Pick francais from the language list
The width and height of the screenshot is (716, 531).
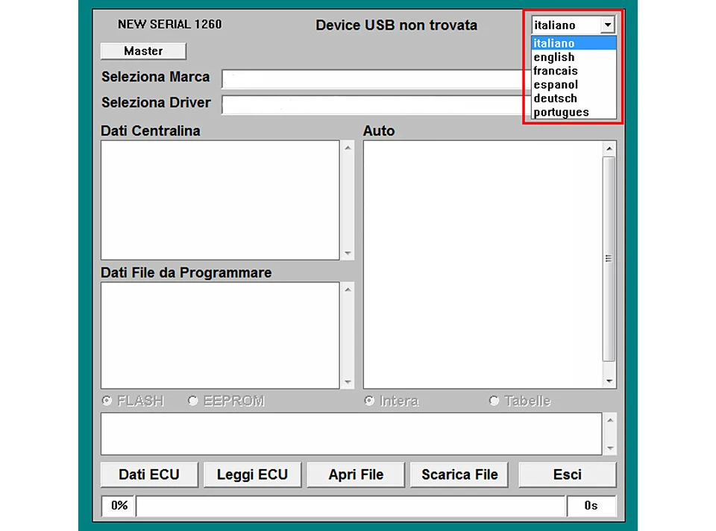coord(574,71)
